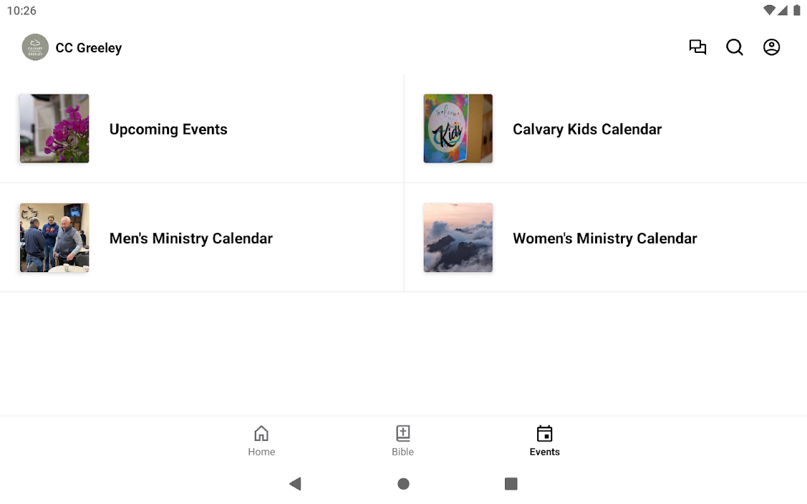
Task: Tap the cloudy mountain thumbnail
Action: [x=458, y=238]
